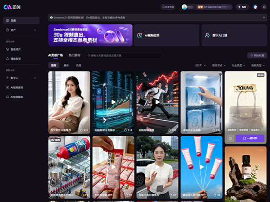The image size is (270, 202).
Task: Open the settings gear in the header
Action: (x=264, y=7)
